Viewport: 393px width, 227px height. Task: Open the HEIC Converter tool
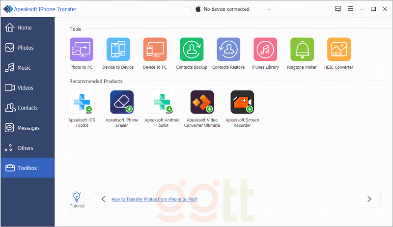(x=338, y=50)
